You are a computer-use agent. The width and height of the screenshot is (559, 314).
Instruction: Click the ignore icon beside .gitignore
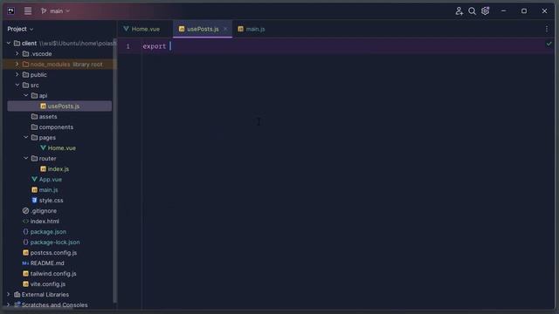[25, 211]
